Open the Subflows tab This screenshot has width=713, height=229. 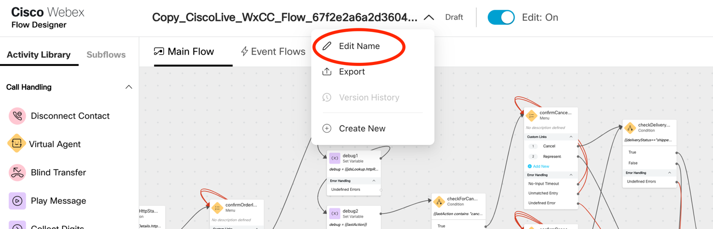click(106, 55)
